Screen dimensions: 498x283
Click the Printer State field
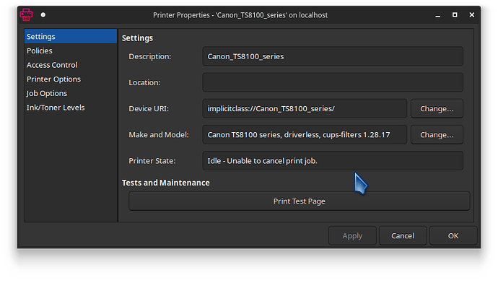pos(333,161)
